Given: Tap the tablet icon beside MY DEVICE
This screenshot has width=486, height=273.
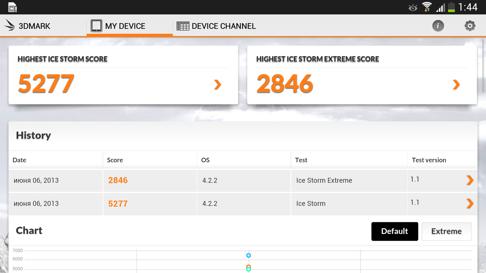Looking at the screenshot, I should pos(96,26).
